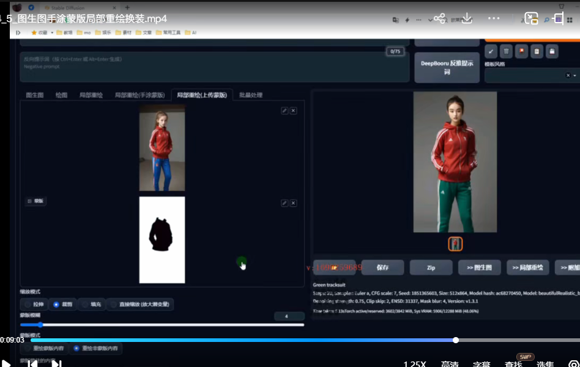The image size is (580, 367).
Task: Click the browser translate icon
Action: point(395,20)
